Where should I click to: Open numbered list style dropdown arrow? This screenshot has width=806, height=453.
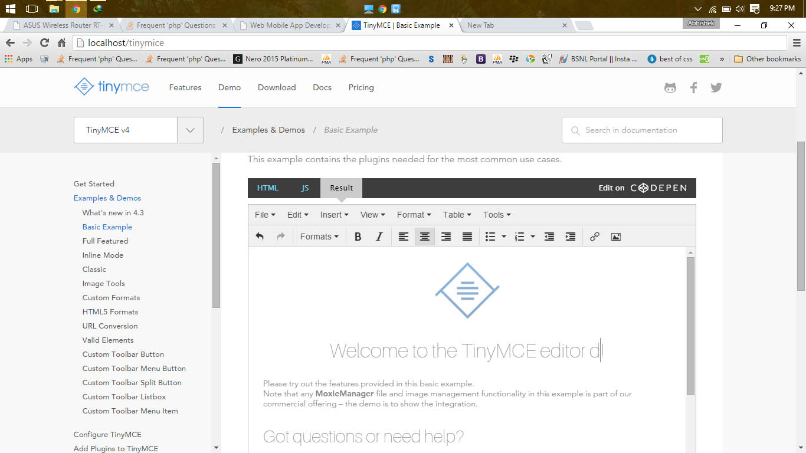pyautogui.click(x=533, y=237)
